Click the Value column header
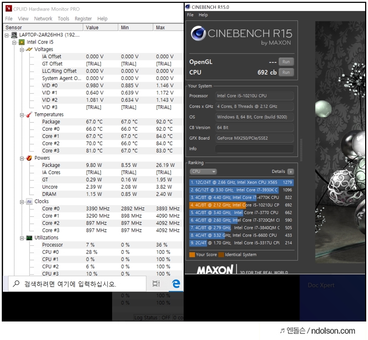The height and width of the screenshot is (340, 368). click(x=101, y=27)
